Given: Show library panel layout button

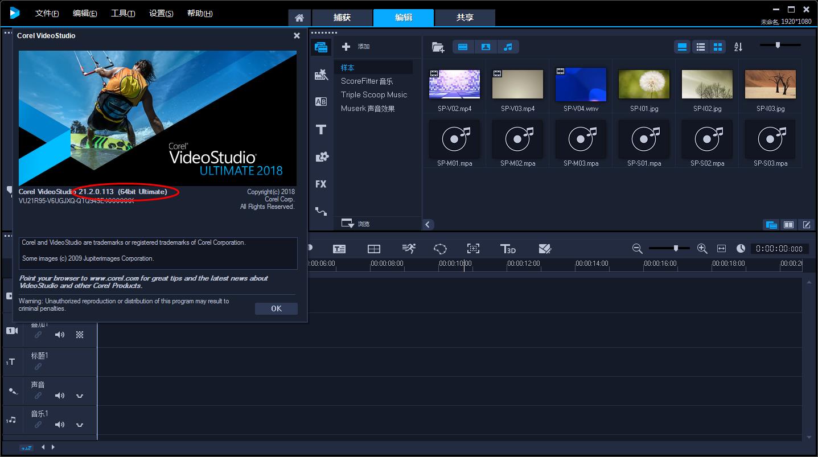Looking at the screenshot, I should (771, 225).
